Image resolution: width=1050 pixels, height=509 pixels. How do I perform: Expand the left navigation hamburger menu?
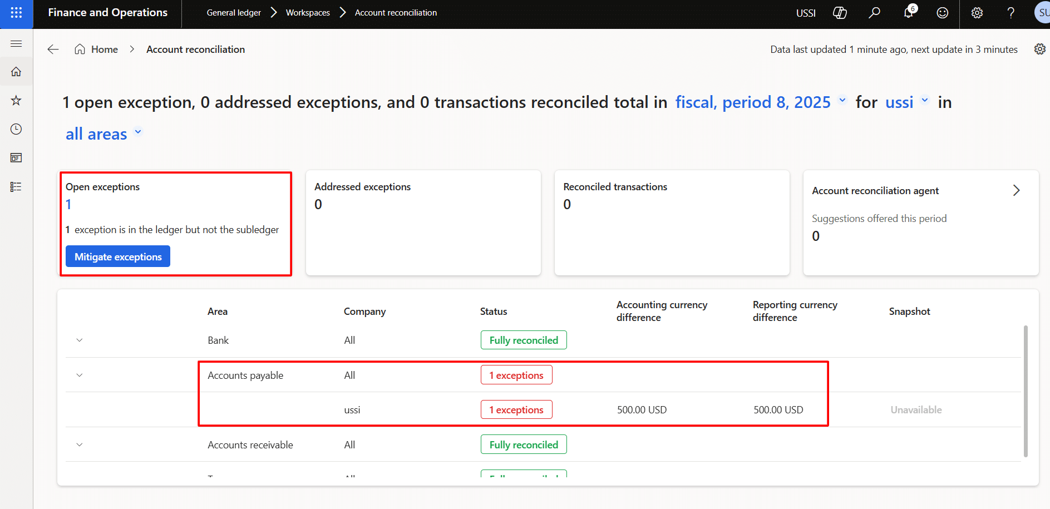click(x=16, y=43)
